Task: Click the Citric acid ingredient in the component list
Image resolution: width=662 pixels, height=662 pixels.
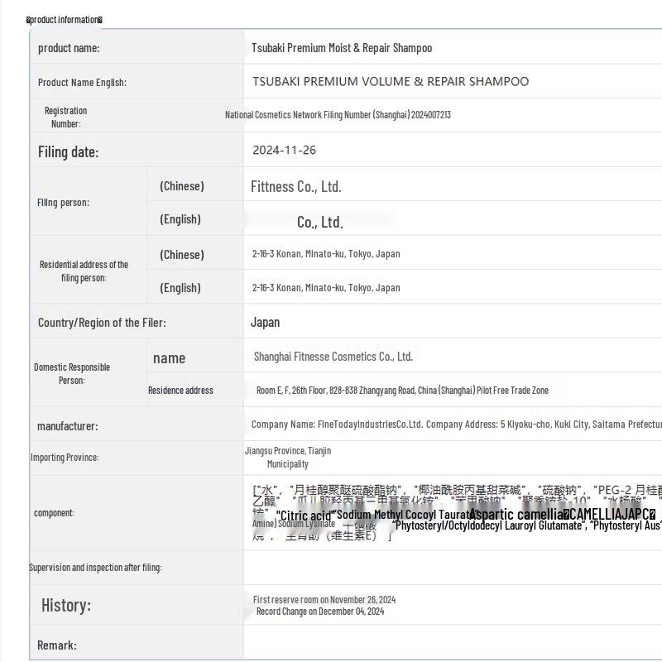Action: tap(304, 516)
